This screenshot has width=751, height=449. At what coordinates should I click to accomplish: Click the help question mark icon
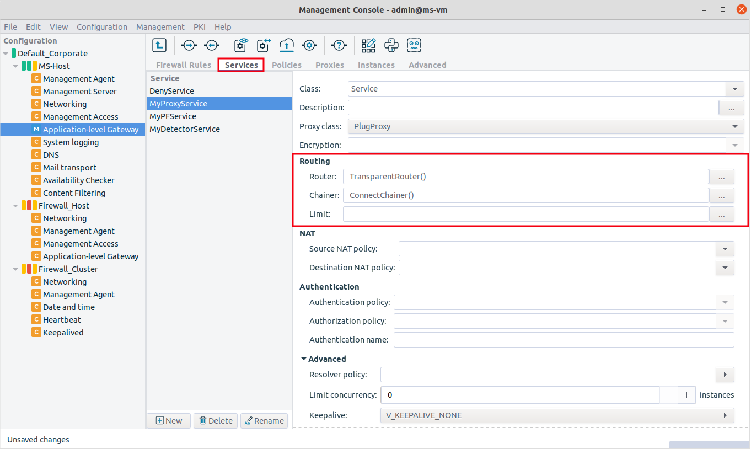coord(339,45)
